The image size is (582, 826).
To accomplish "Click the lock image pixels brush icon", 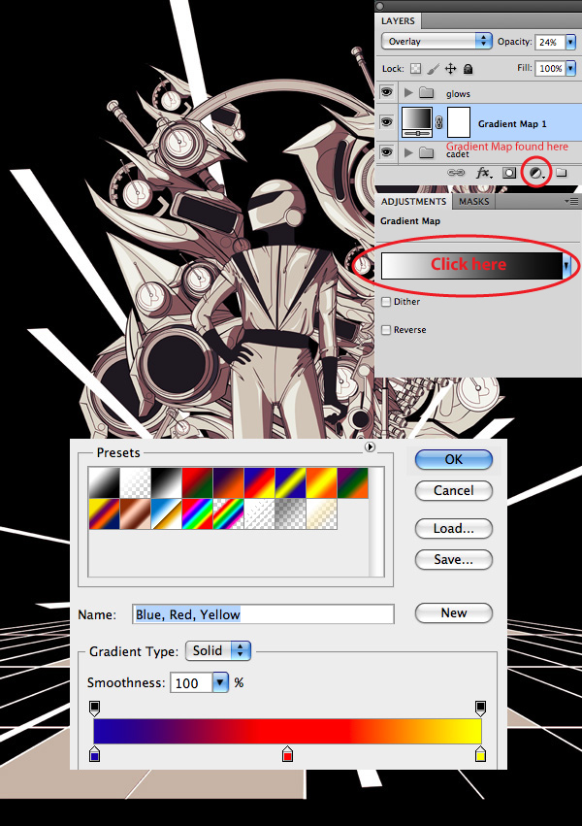I will [x=433, y=69].
